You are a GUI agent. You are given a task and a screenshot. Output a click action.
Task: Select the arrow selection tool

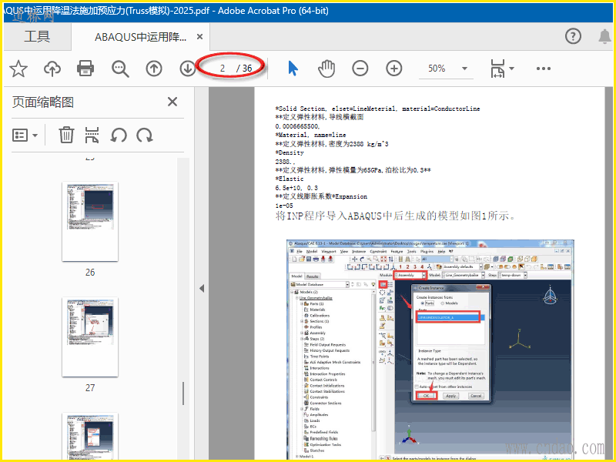pos(293,69)
